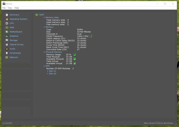Go to Operating System section
The image size is (179, 127).
pos(18,19)
